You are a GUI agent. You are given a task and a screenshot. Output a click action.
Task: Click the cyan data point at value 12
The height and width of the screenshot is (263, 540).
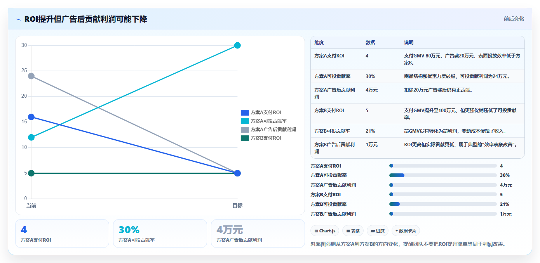click(31, 137)
